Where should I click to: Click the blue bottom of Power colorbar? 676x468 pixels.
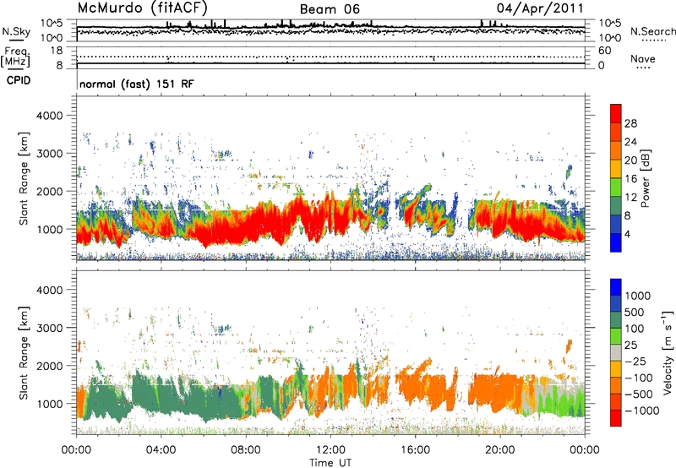coord(616,242)
